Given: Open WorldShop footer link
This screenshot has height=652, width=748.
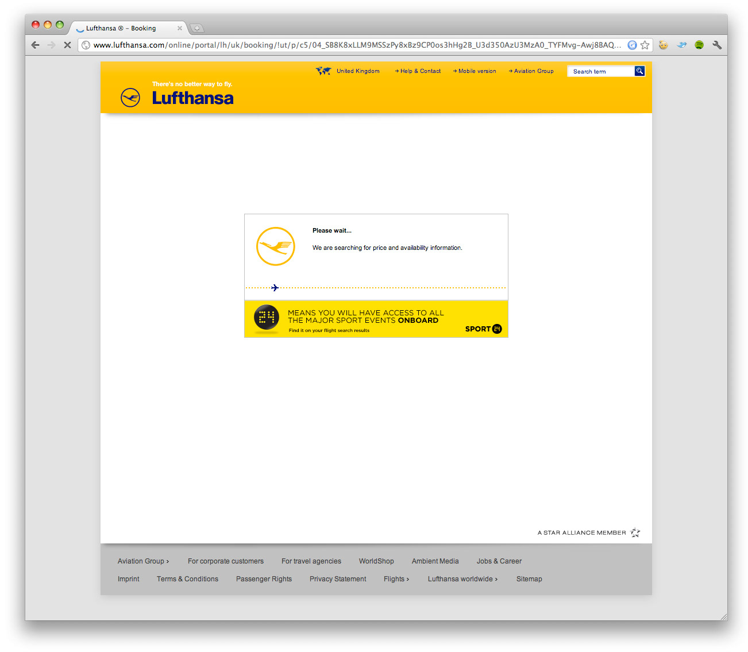Looking at the screenshot, I should [376, 561].
